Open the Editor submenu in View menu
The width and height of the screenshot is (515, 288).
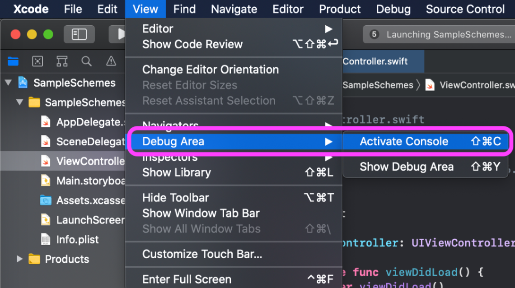234,29
